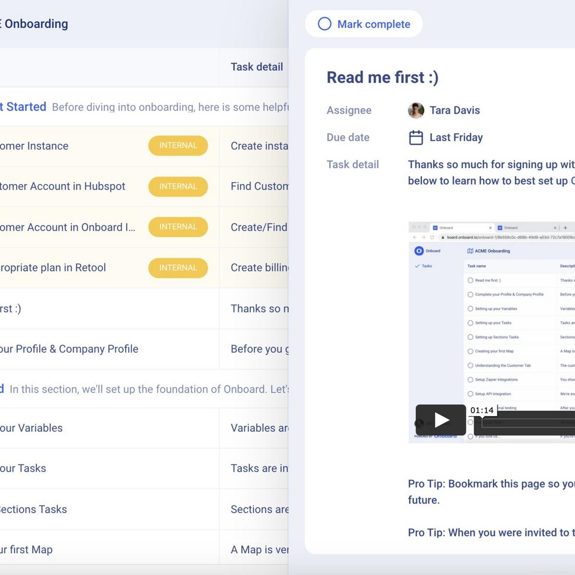
Task: Seek within the video progress bar
Action: 527,423
